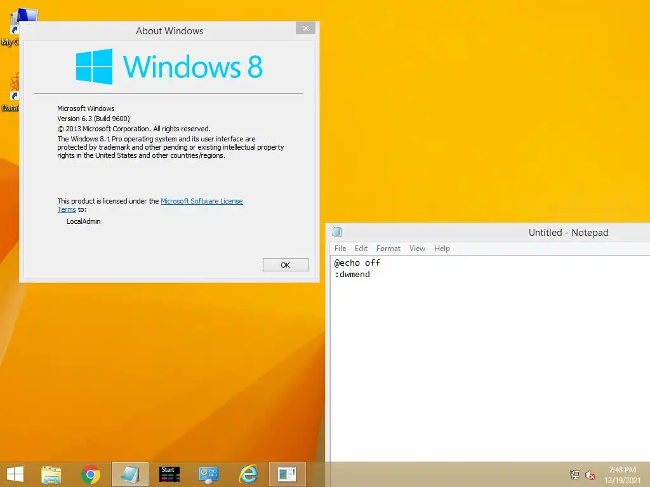The image size is (650, 487).
Task: Click the 'Version 6.3 (Build 9600)' text
Action: (94, 119)
